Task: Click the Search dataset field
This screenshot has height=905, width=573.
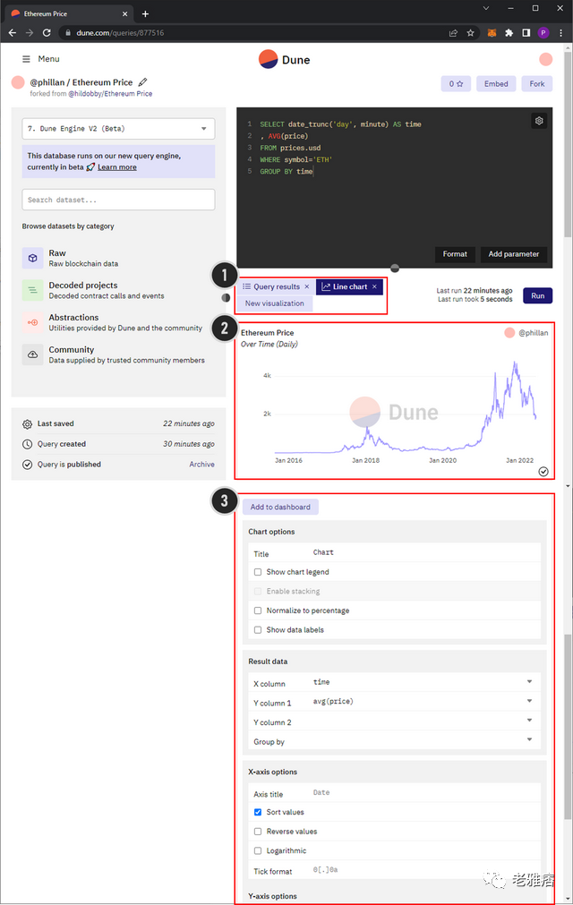Action: click(x=118, y=200)
